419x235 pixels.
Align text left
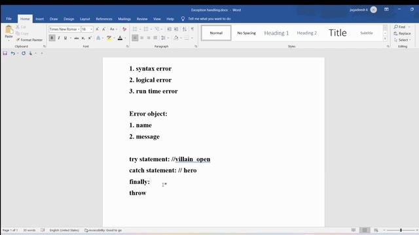pos(135,38)
